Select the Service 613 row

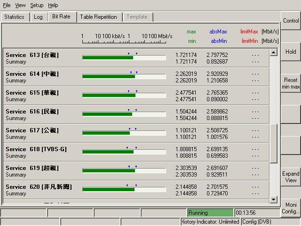coord(32,55)
